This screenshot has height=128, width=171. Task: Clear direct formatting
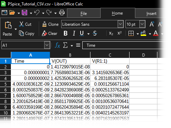click(x=50, y=34)
